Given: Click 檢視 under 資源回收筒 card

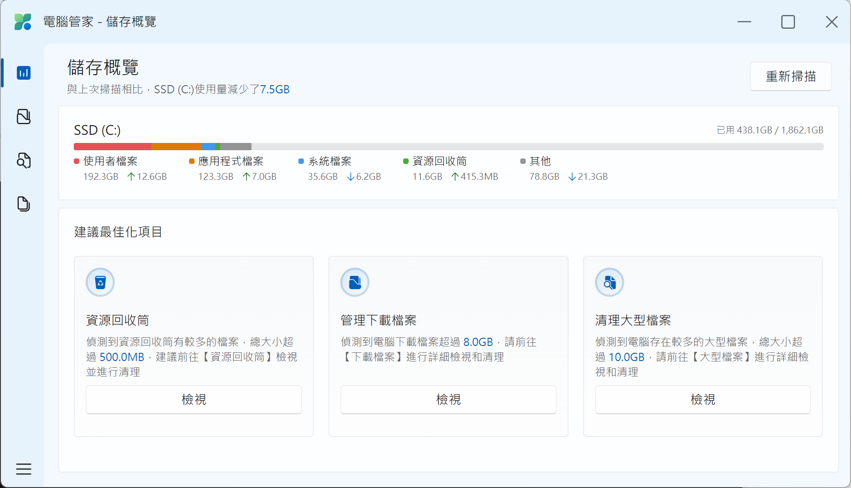Looking at the screenshot, I should [194, 400].
